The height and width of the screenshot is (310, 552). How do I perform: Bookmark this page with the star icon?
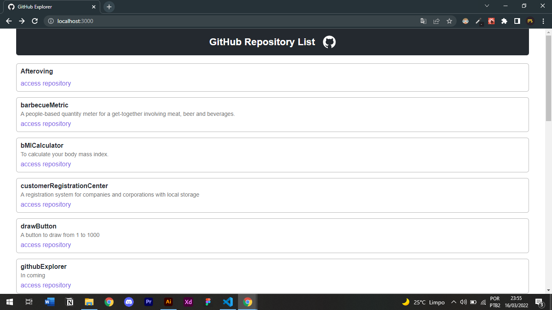click(x=449, y=21)
